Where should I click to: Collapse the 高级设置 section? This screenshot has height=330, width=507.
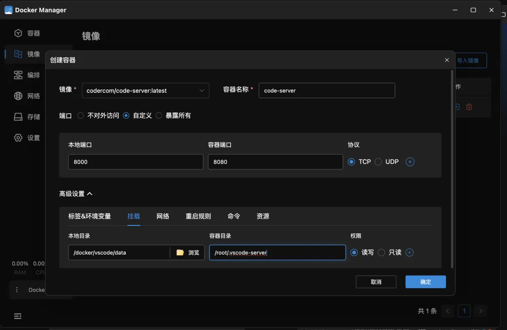click(76, 194)
